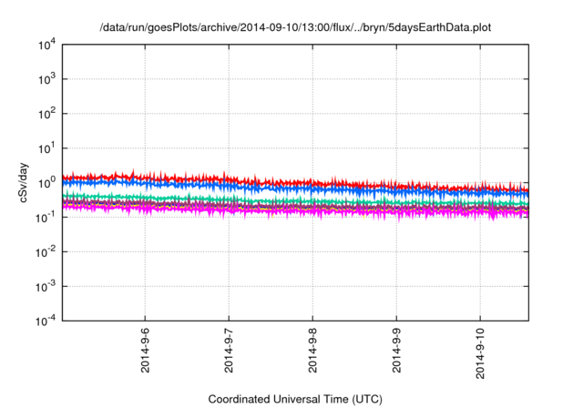The width and height of the screenshot is (583, 408).
Task: Click the 2014-9-6 date label
Action: coord(145,350)
